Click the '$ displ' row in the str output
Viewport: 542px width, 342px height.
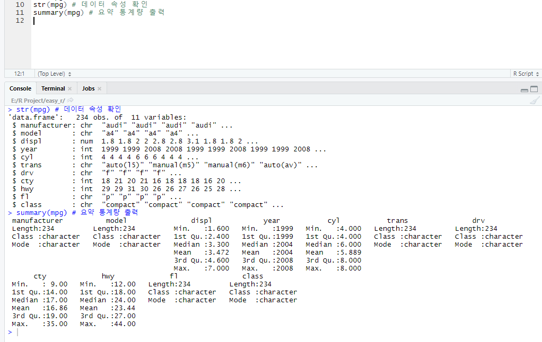135,141
